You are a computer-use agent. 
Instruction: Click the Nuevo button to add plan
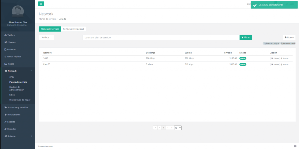pos(289,38)
